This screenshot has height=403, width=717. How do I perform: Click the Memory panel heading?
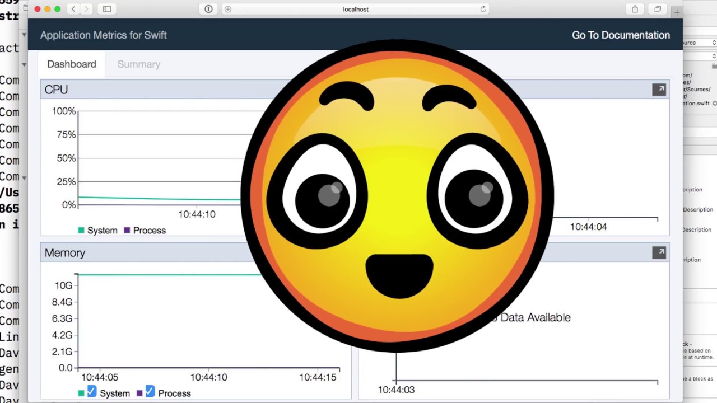tap(65, 253)
